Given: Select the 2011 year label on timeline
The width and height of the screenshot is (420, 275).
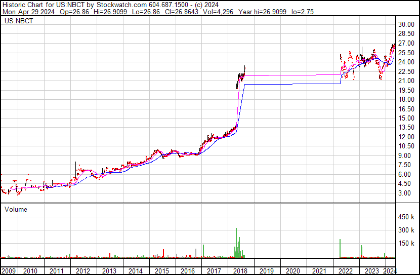Looking at the screenshot, I should pyautogui.click(x=57, y=271).
